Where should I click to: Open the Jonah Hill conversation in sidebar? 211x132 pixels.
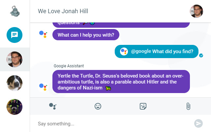click(x=15, y=59)
